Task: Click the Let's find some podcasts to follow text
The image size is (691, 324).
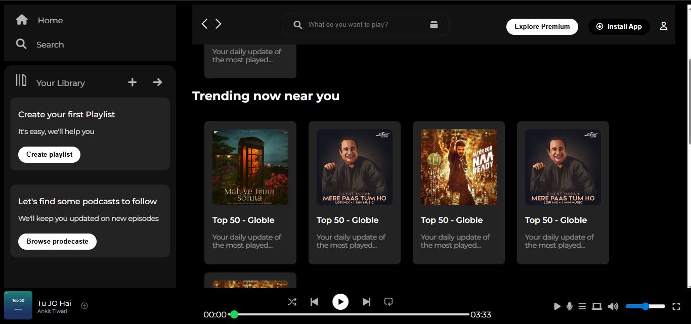Action: pyautogui.click(x=88, y=202)
